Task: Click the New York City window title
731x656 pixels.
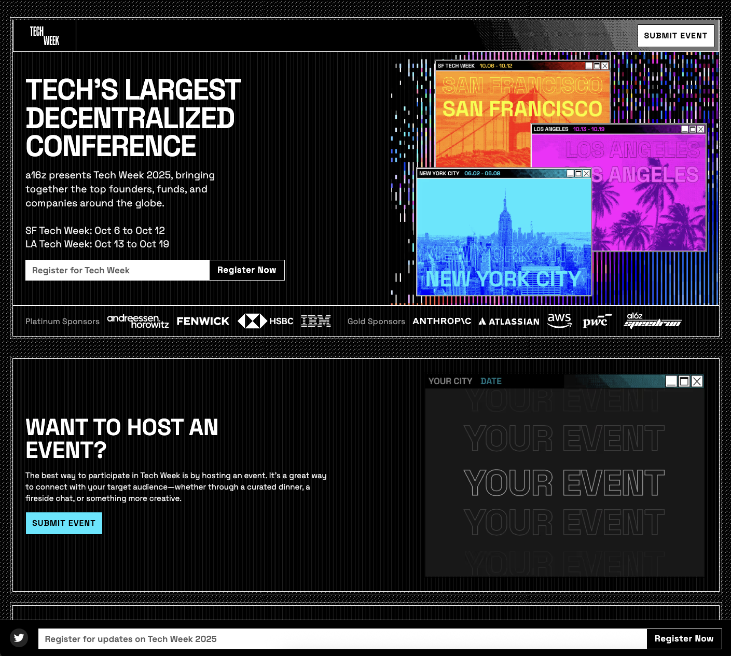Action: tap(439, 174)
